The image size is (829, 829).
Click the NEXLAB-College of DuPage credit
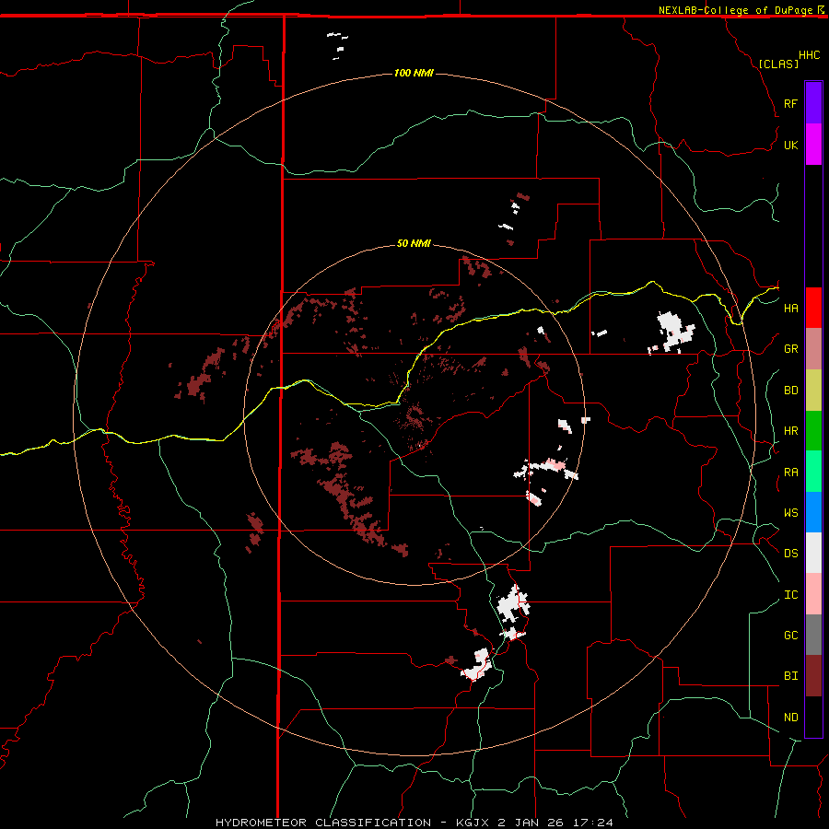(735, 10)
